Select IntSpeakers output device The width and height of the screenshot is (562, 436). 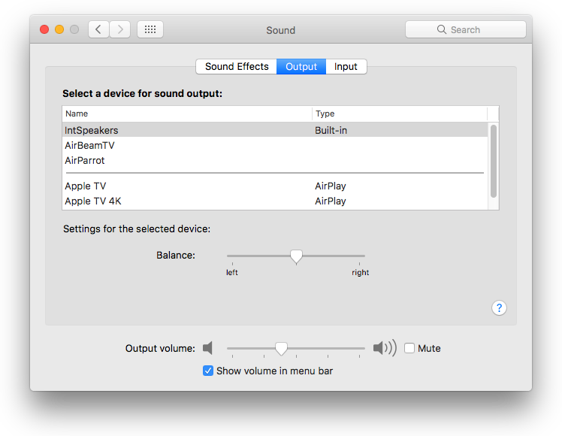coord(92,130)
